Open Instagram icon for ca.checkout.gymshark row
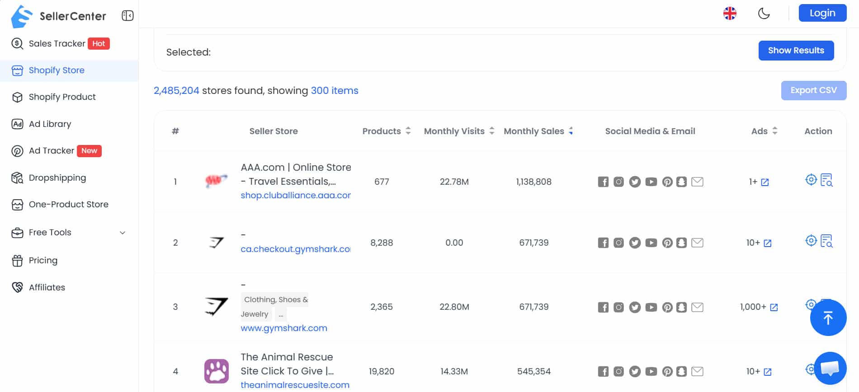The height and width of the screenshot is (392, 859). point(619,243)
